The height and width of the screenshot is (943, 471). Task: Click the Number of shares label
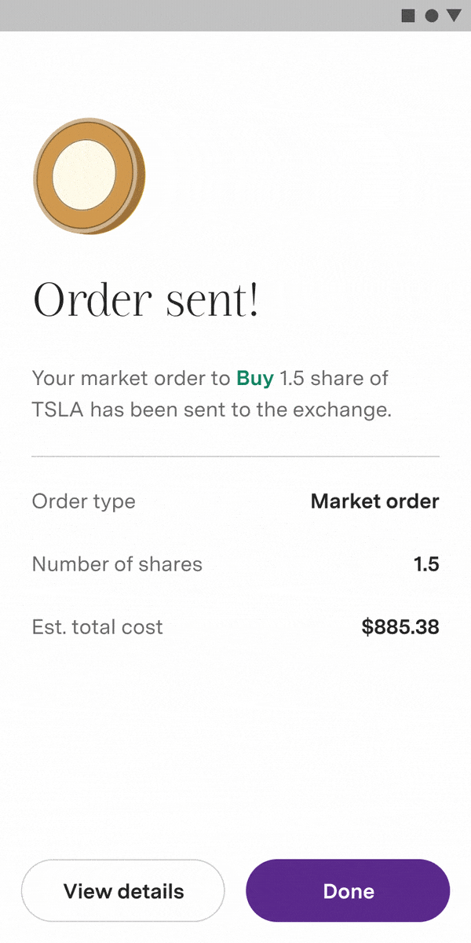coord(117,564)
